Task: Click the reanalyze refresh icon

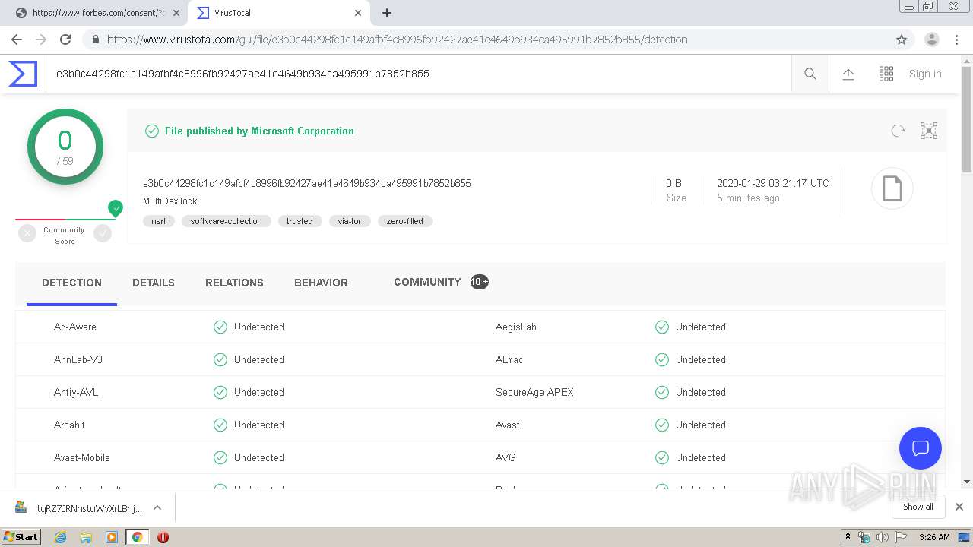Action: [x=899, y=131]
